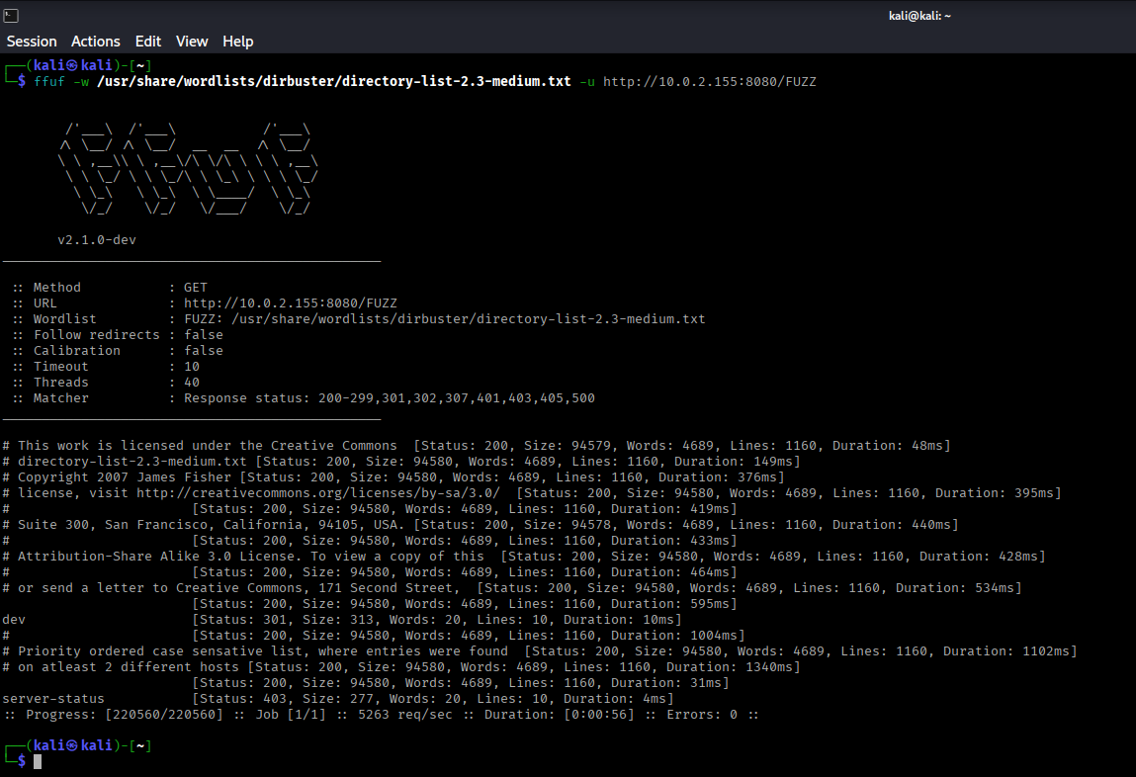Click the http://10.0.2.155:8080/FUZZ URL in command line
This screenshot has height=777, width=1136.
click(710, 82)
